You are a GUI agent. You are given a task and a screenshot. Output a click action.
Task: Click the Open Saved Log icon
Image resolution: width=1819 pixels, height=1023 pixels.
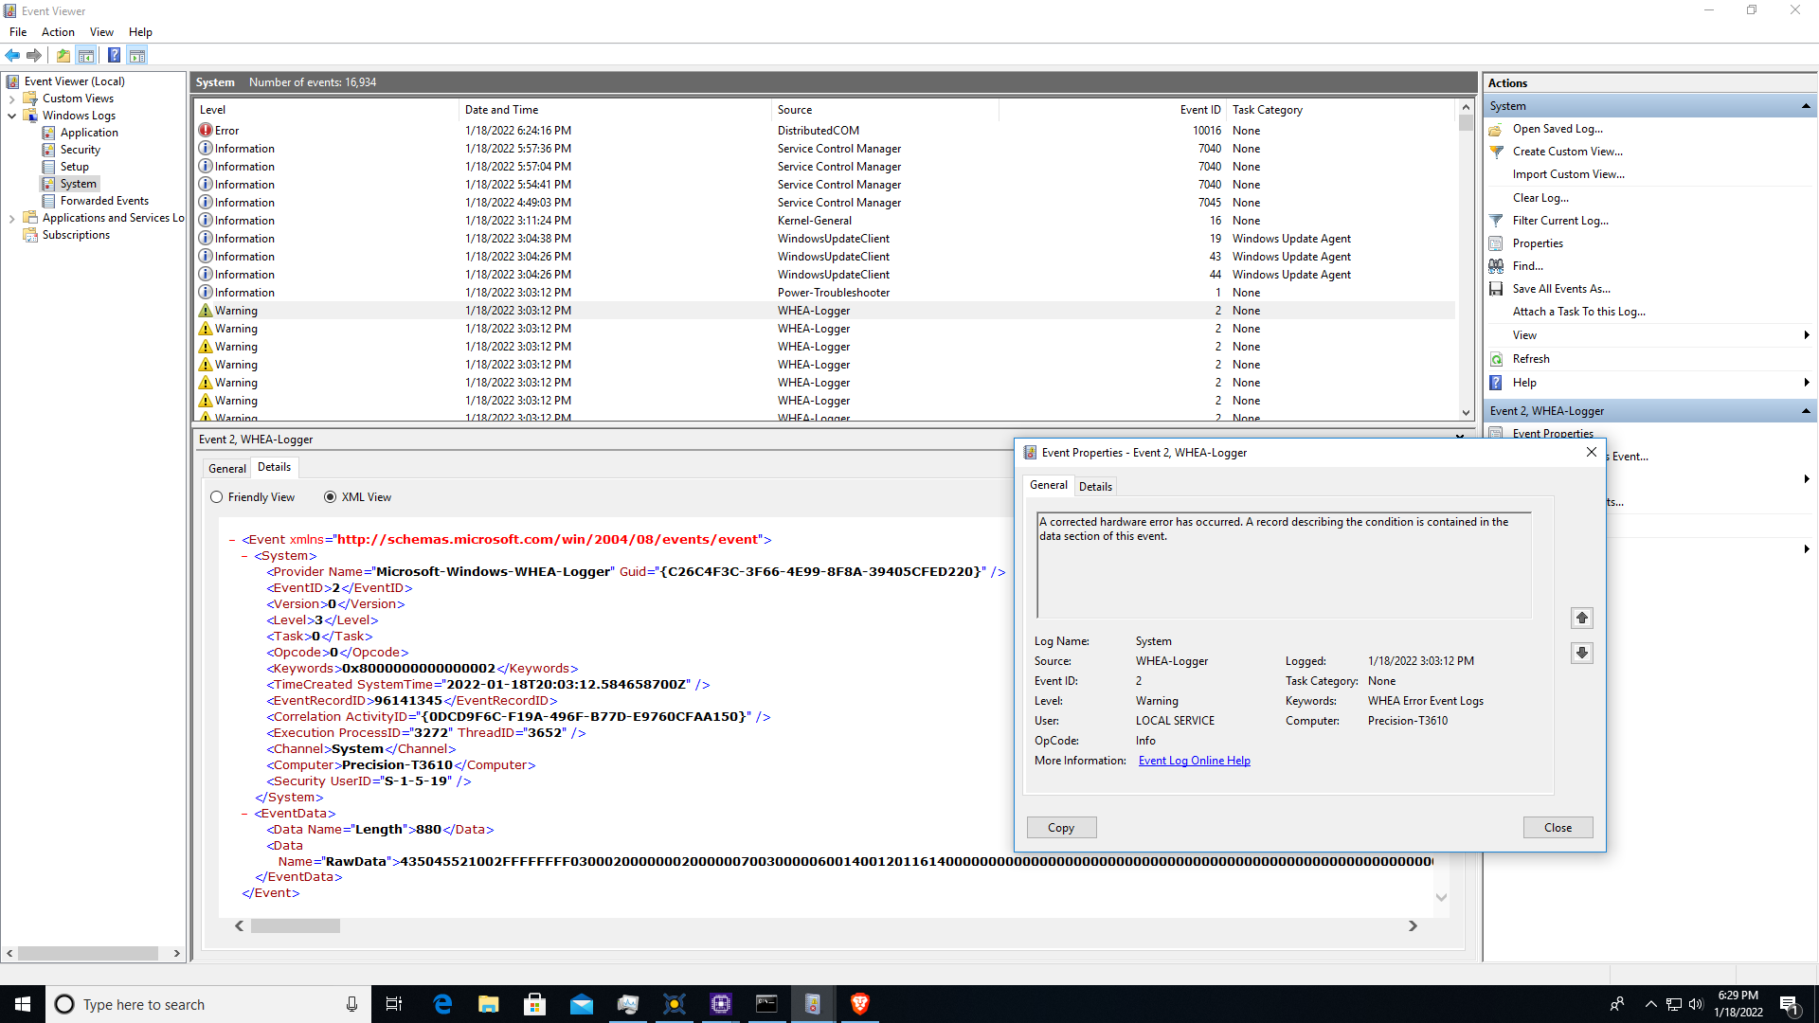[x=1496, y=129]
